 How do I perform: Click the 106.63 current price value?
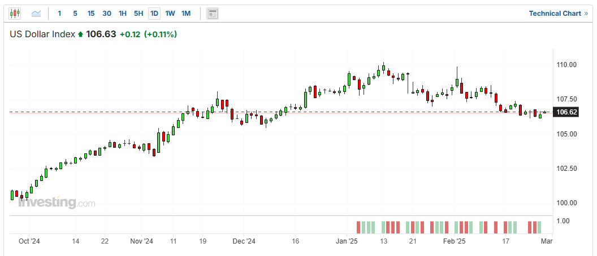click(101, 34)
